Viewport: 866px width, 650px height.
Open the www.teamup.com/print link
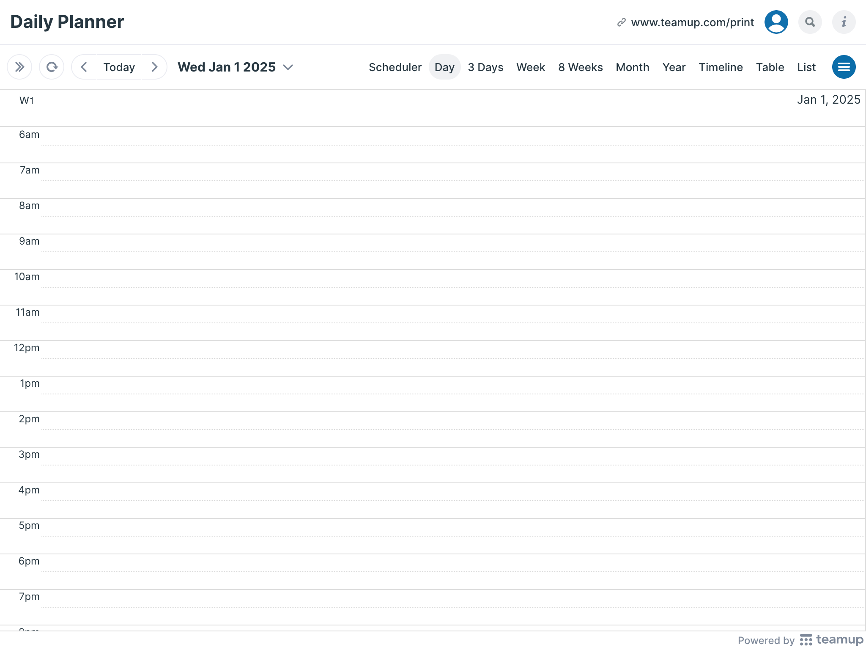[x=692, y=22]
